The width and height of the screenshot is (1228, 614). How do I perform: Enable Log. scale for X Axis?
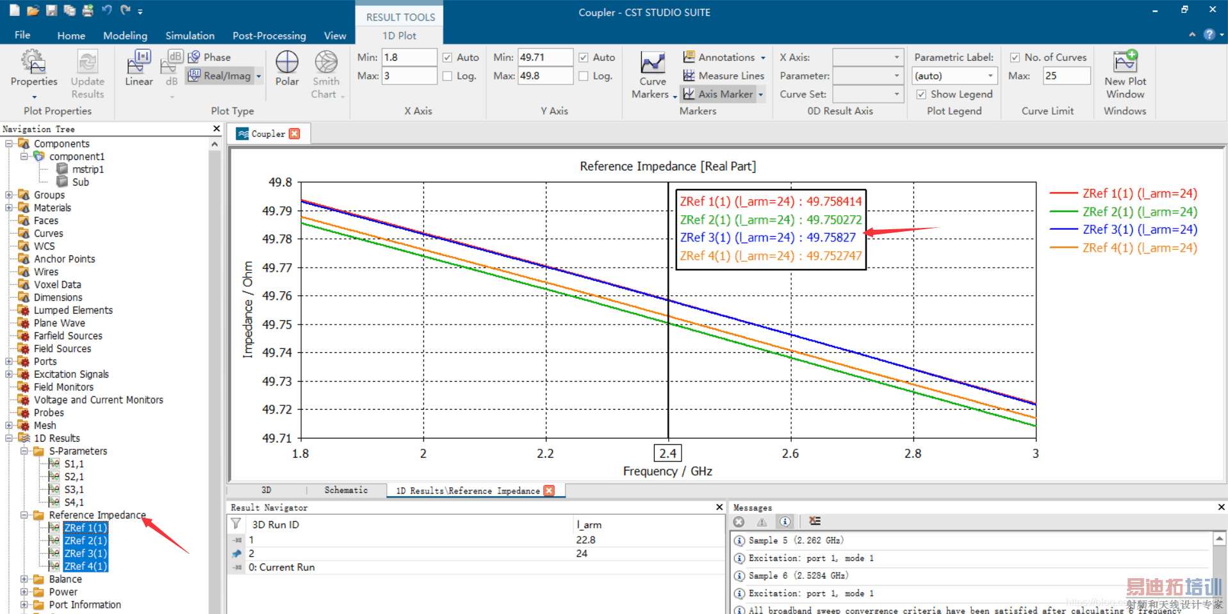(x=448, y=76)
